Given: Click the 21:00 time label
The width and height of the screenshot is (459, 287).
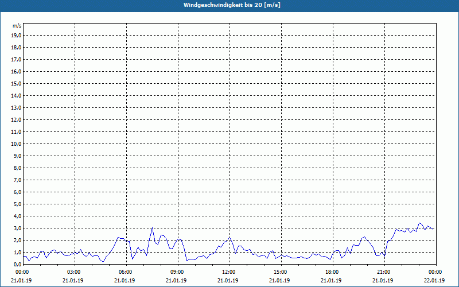Looking at the screenshot, I should (x=384, y=272).
